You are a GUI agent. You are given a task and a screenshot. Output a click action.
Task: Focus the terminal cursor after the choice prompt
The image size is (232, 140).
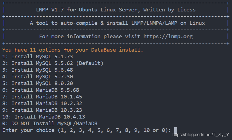175,131
